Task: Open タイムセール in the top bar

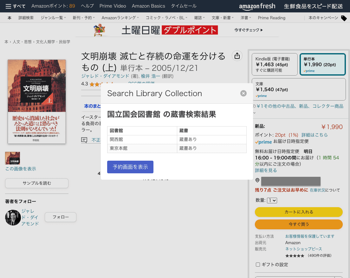Action: [x=184, y=6]
